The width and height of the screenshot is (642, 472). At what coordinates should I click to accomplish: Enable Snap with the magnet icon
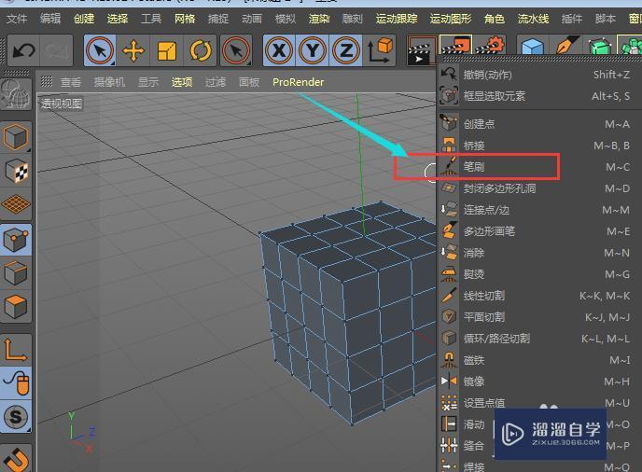(x=17, y=457)
